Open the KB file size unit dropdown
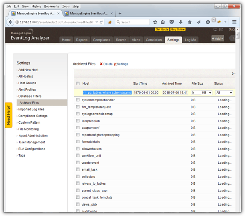 (207, 93)
